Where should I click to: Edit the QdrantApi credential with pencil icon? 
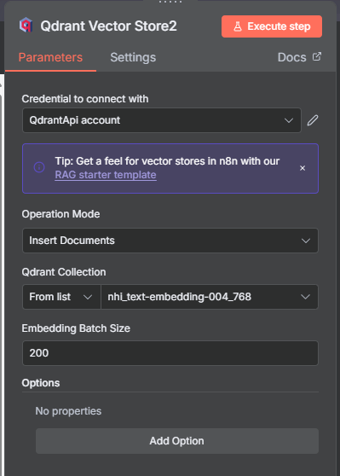(x=313, y=120)
